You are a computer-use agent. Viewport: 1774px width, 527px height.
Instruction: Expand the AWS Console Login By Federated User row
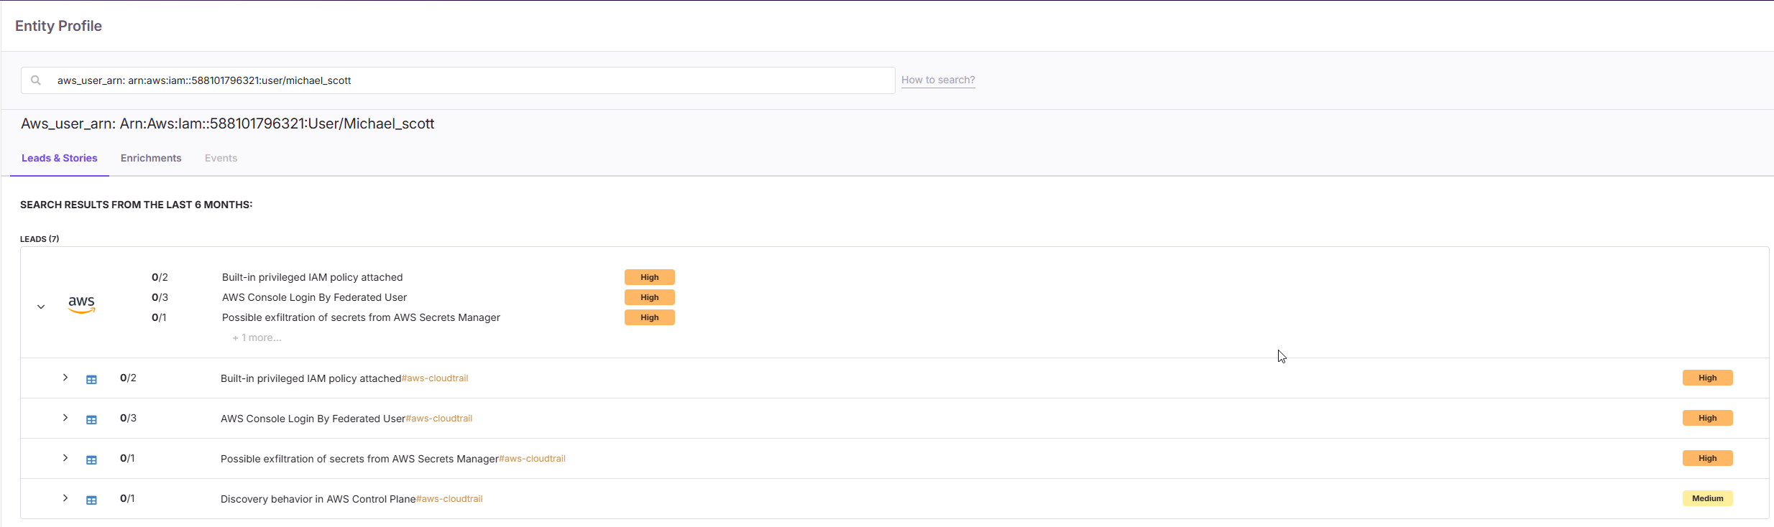pyautogui.click(x=65, y=418)
